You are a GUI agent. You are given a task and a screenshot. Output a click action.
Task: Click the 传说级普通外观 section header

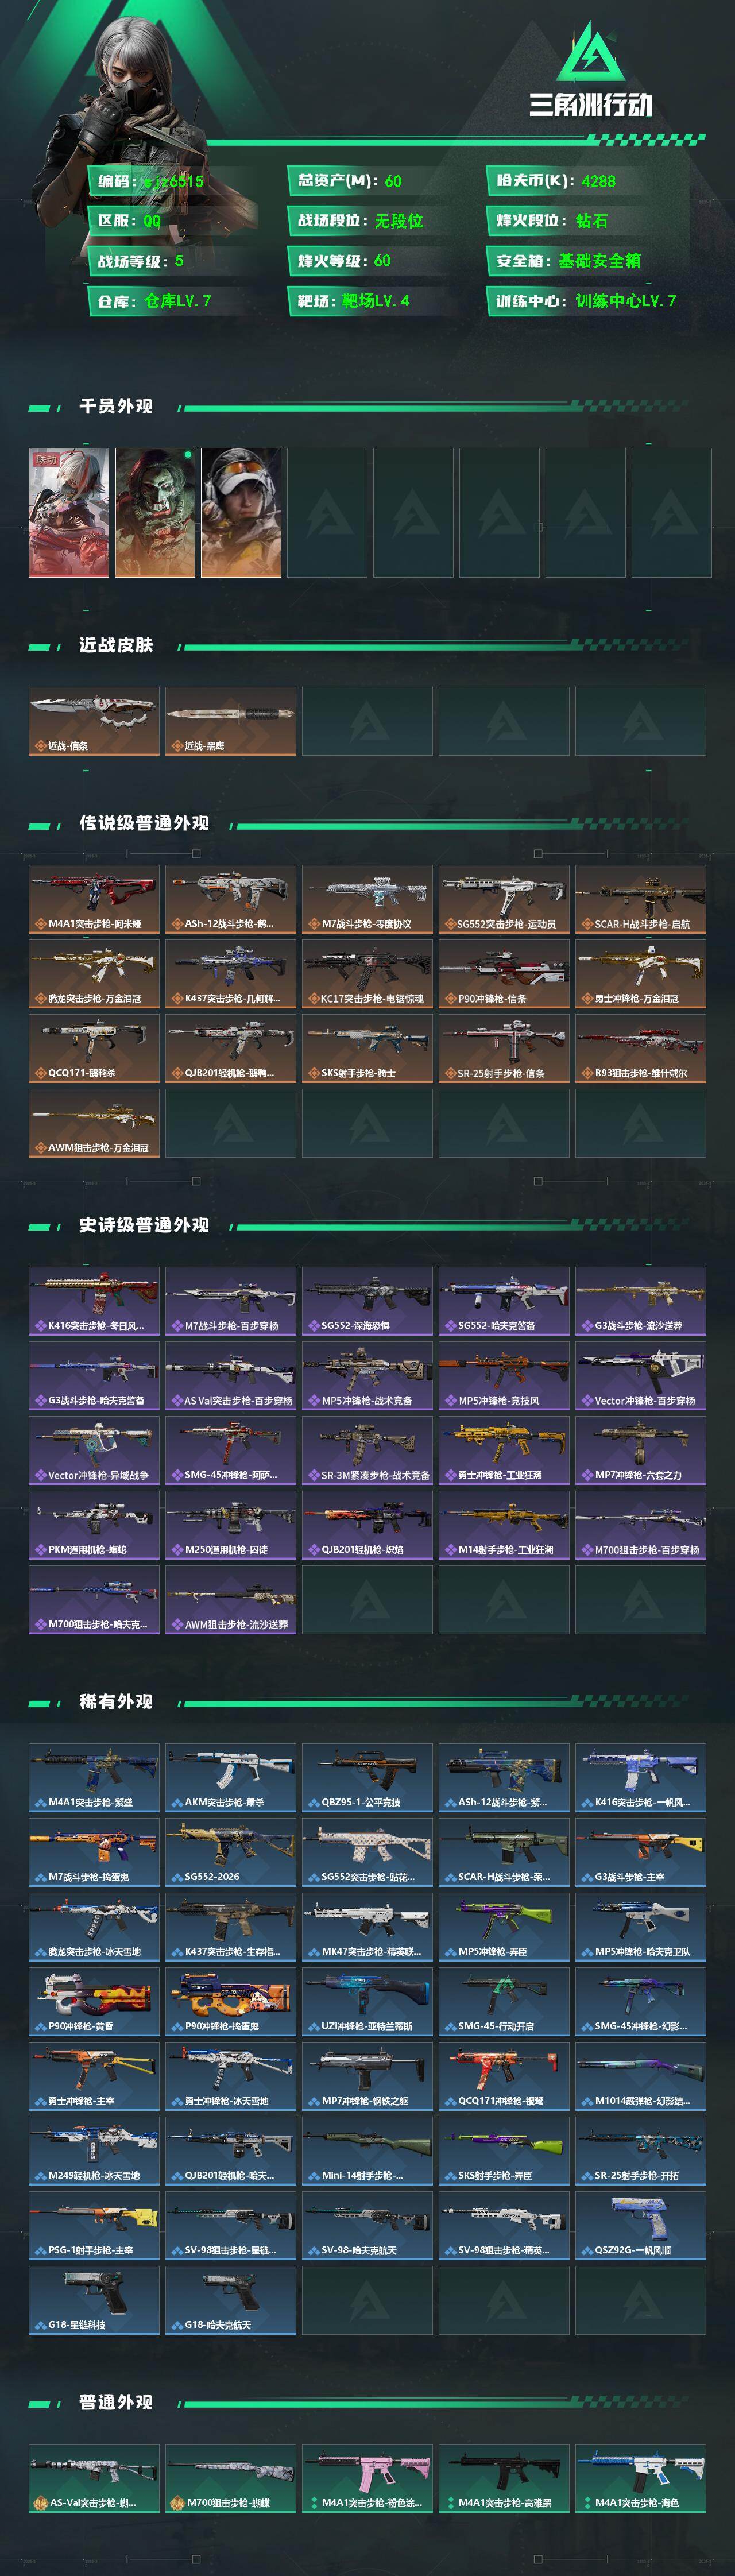coord(144,823)
